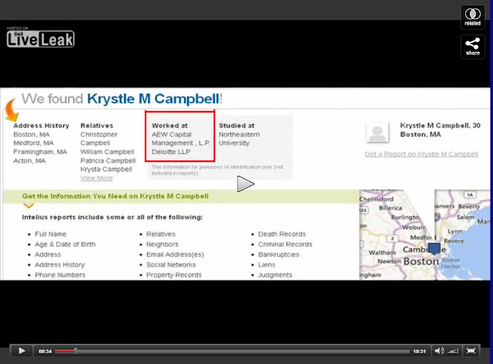Click the Property Records list item
Screen dimensions: 493x364
174,275
